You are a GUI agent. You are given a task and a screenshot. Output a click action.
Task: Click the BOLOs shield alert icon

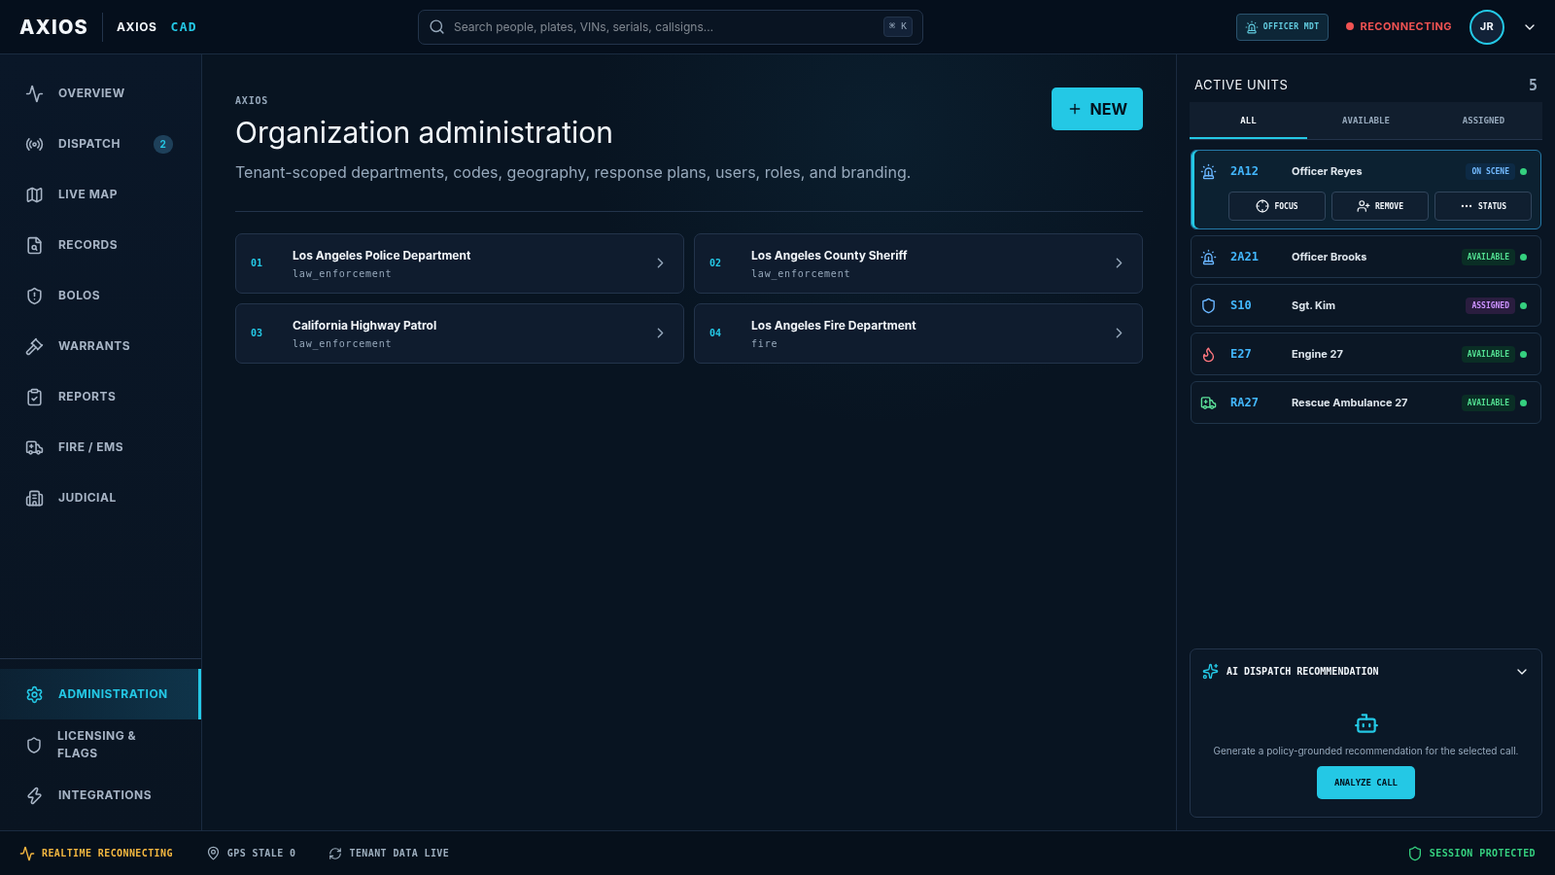35,296
